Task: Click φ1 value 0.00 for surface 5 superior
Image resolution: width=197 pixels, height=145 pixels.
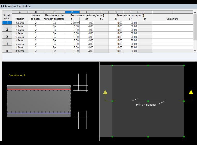Action: tap(116, 51)
